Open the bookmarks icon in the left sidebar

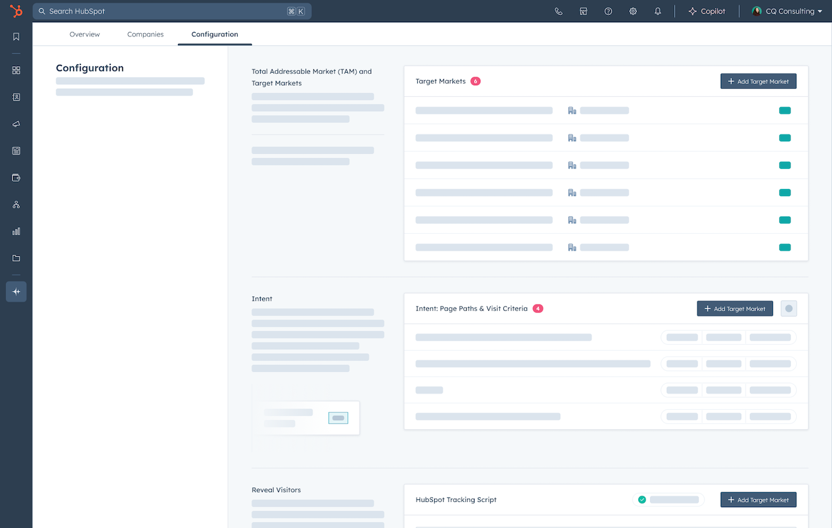point(16,37)
